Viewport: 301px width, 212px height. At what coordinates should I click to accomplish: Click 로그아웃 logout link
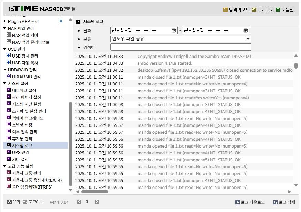33,202
